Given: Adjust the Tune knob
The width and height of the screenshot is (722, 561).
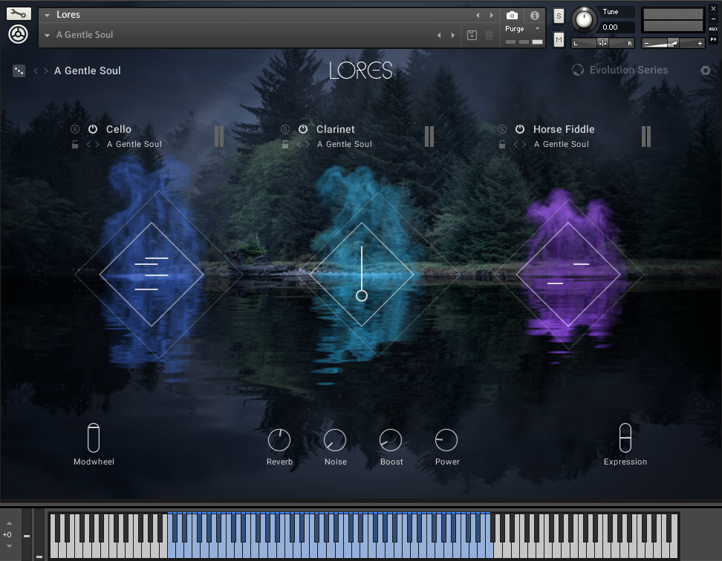Looking at the screenshot, I should point(585,20).
